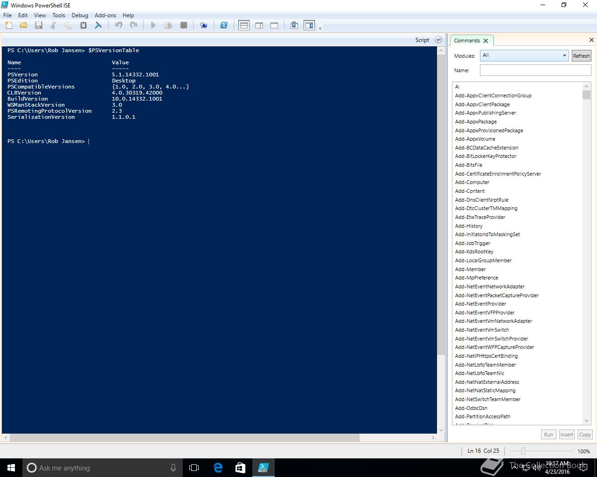
Task: Open the Debug menu
Action: point(80,15)
